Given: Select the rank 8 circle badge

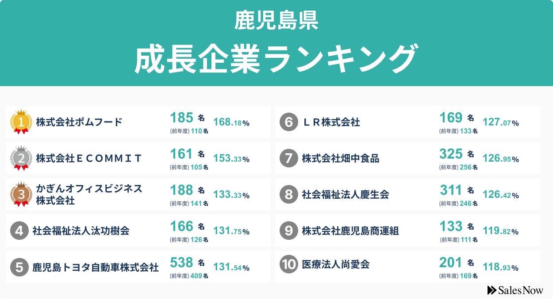Looking at the screenshot, I should pyautogui.click(x=288, y=195).
